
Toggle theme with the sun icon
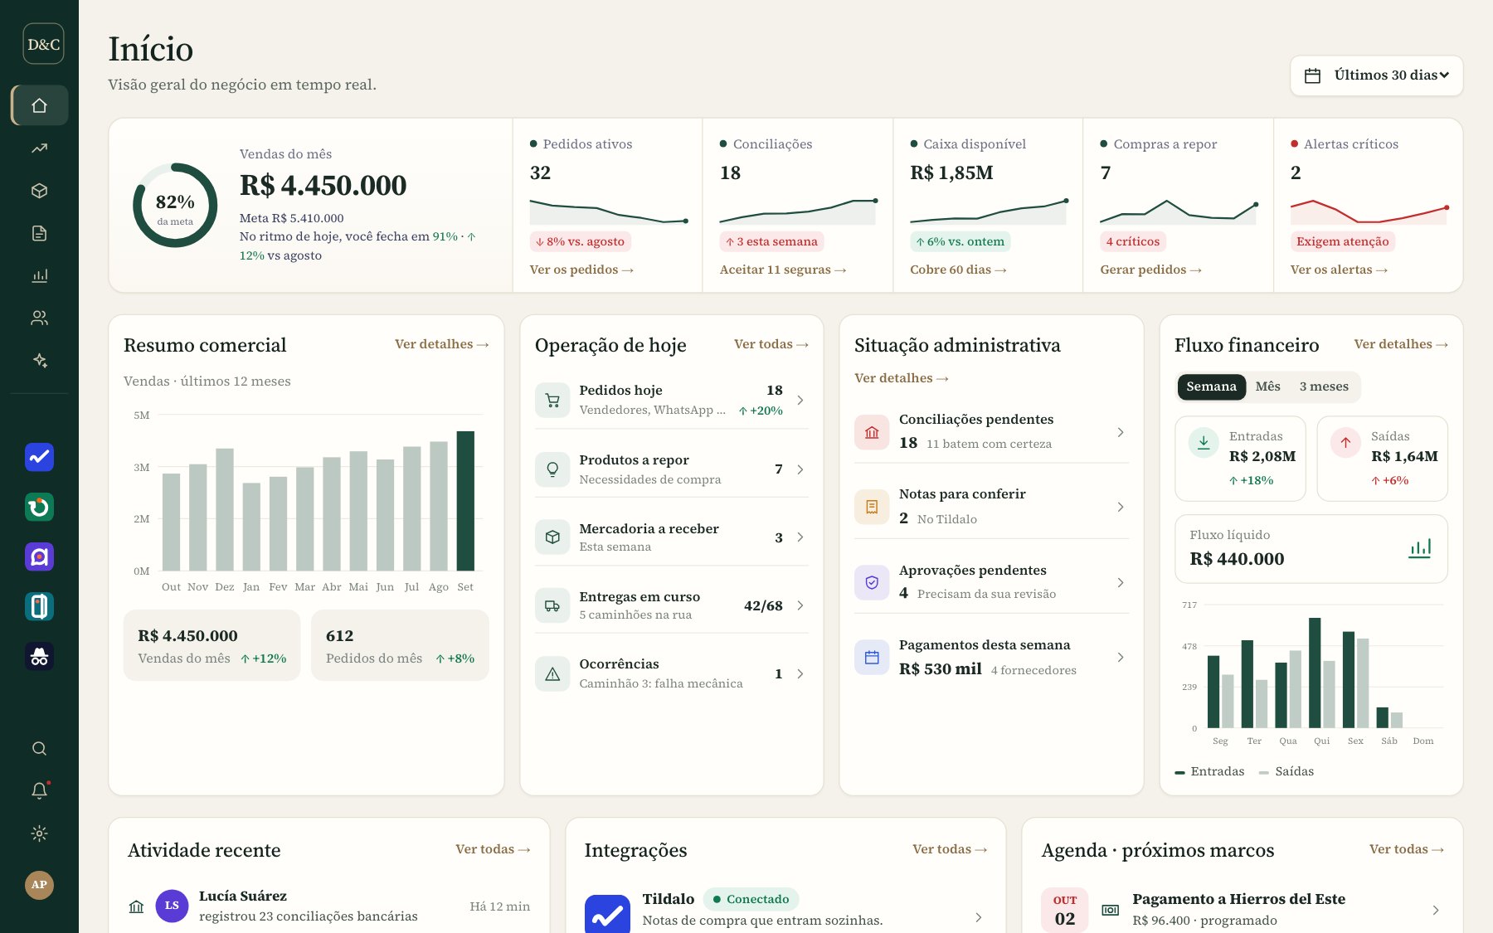(x=39, y=833)
